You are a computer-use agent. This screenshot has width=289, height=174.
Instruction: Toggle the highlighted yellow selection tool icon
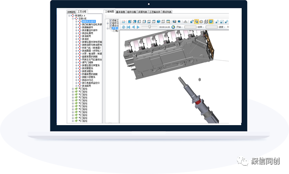pos(196,21)
